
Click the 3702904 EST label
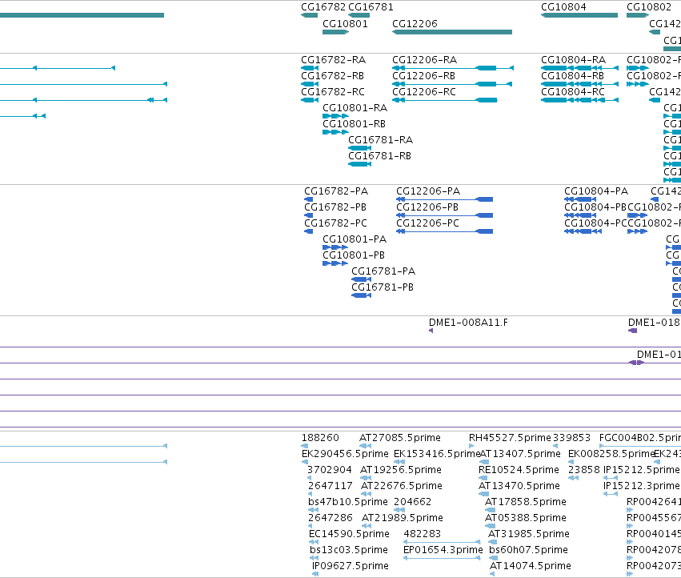pos(330,470)
